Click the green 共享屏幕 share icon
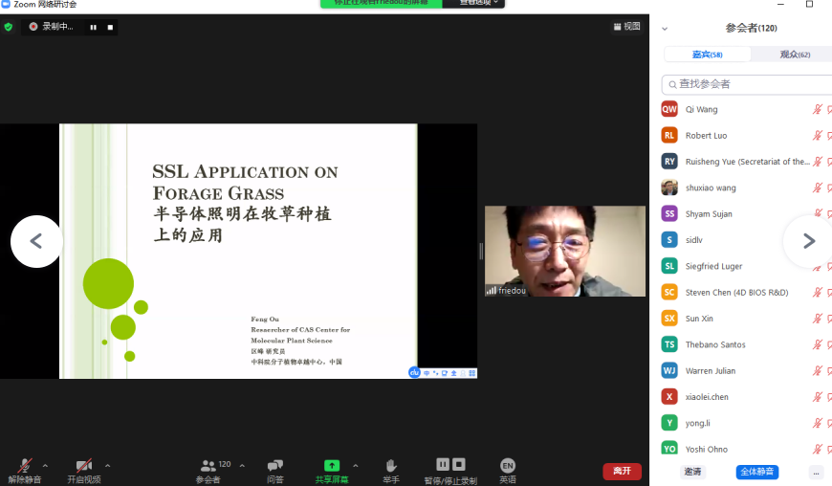The image size is (832, 486). coord(332,466)
